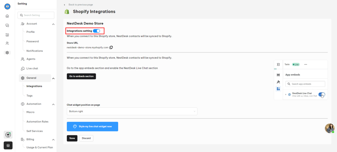Image resolution: width=337 pixels, height=152 pixels.
Task: Click the Live chat bubble icon in sidebar
Action: coord(23,68)
